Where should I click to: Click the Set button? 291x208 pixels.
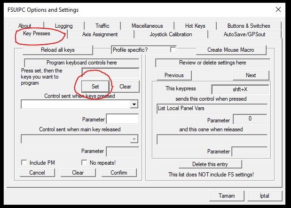tap(95, 87)
